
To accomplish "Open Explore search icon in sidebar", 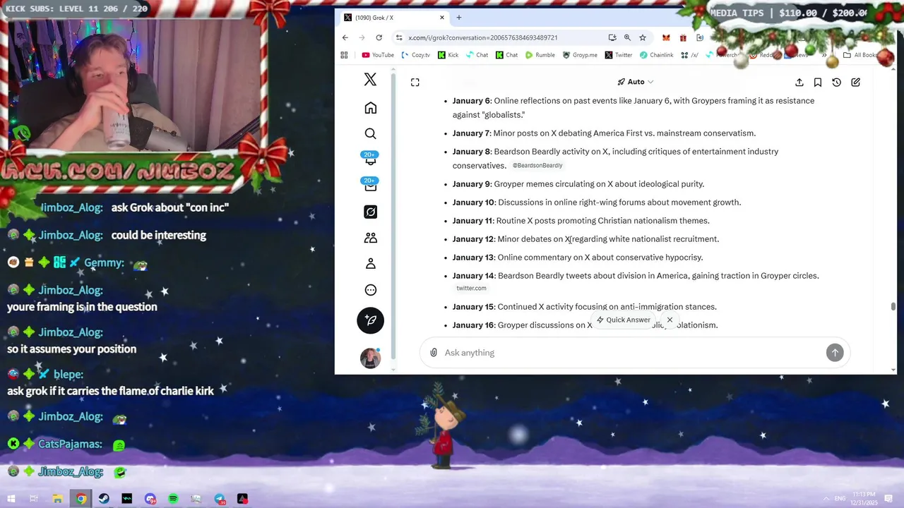I will [x=370, y=133].
